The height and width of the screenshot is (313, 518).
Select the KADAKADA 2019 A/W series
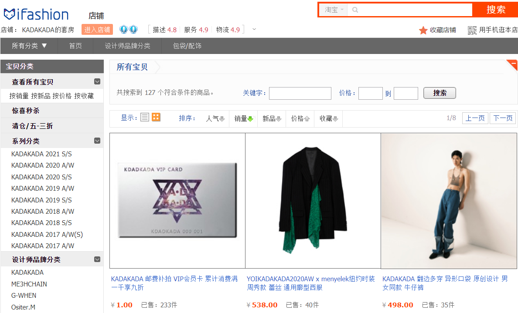coord(43,188)
